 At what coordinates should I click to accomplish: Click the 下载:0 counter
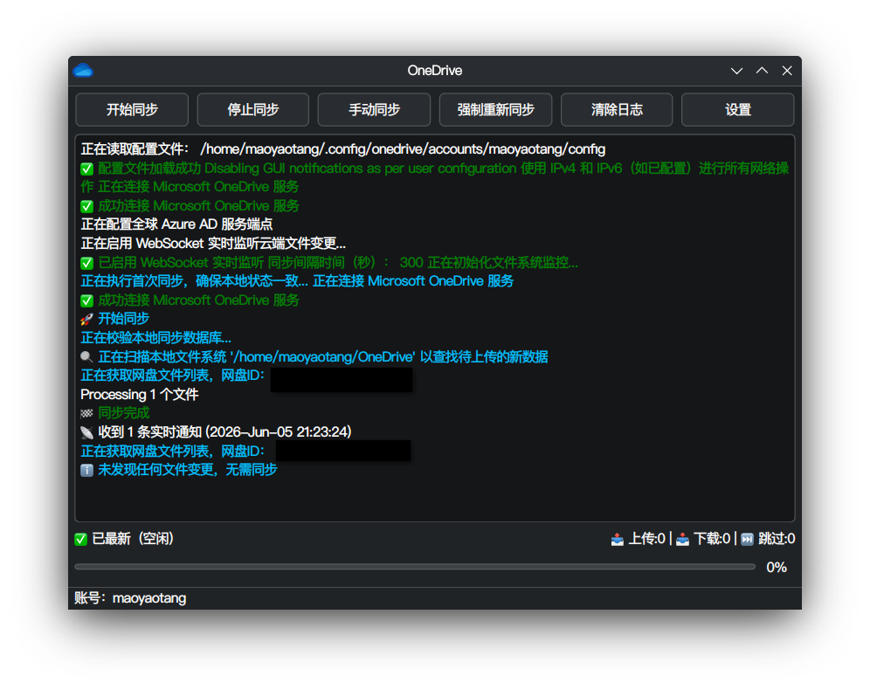(712, 539)
